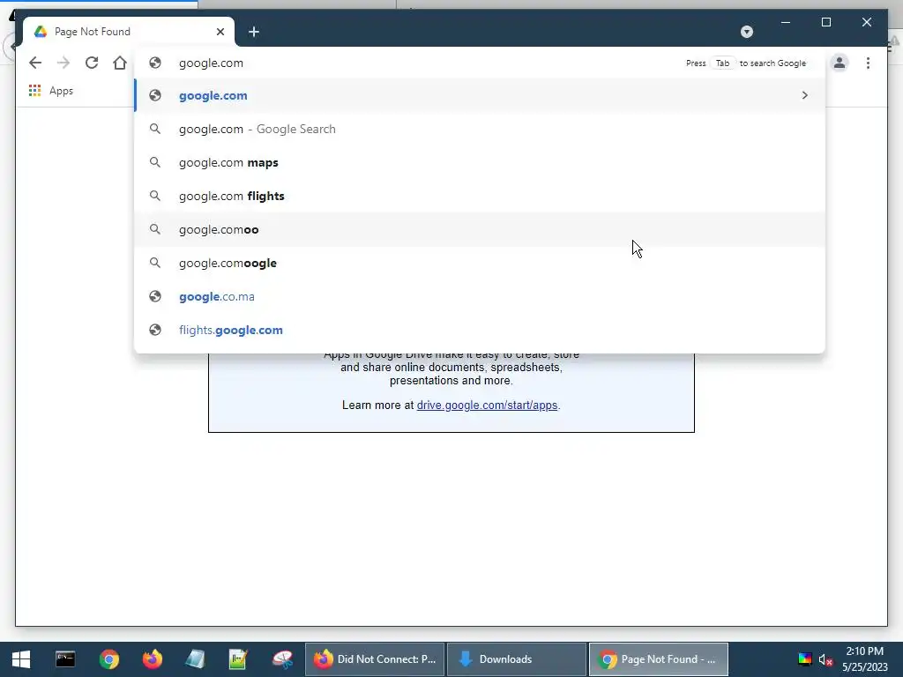This screenshot has width=903, height=677.
Task: Click the globe icon in address bar
Action: coord(155,63)
